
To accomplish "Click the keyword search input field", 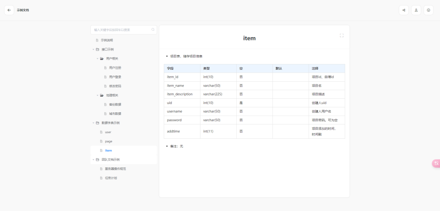I will [121, 30].
